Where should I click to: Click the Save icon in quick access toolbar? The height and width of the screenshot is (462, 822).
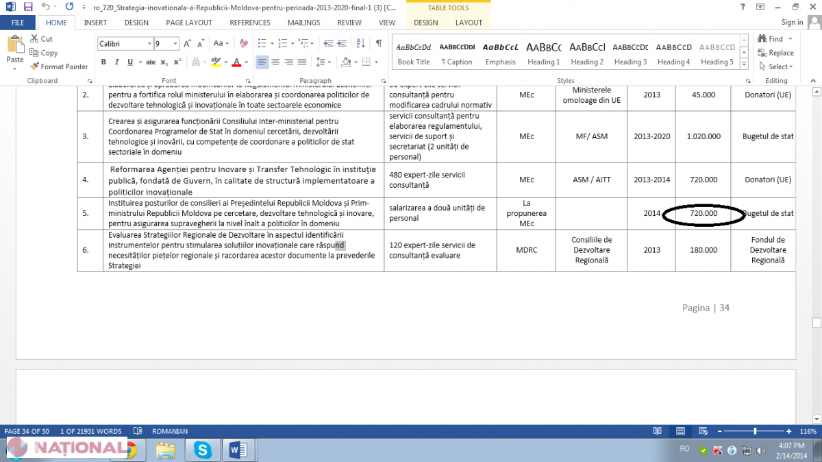28,7
